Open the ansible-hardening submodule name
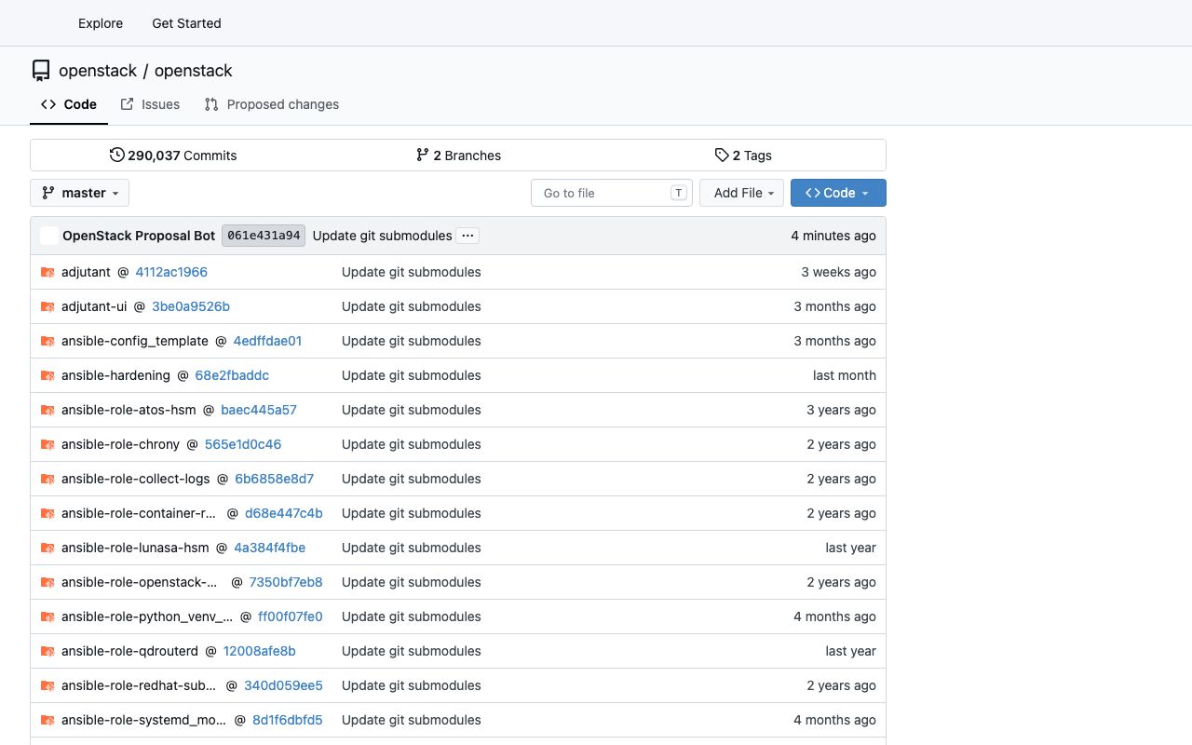The width and height of the screenshot is (1192, 745). 115,375
